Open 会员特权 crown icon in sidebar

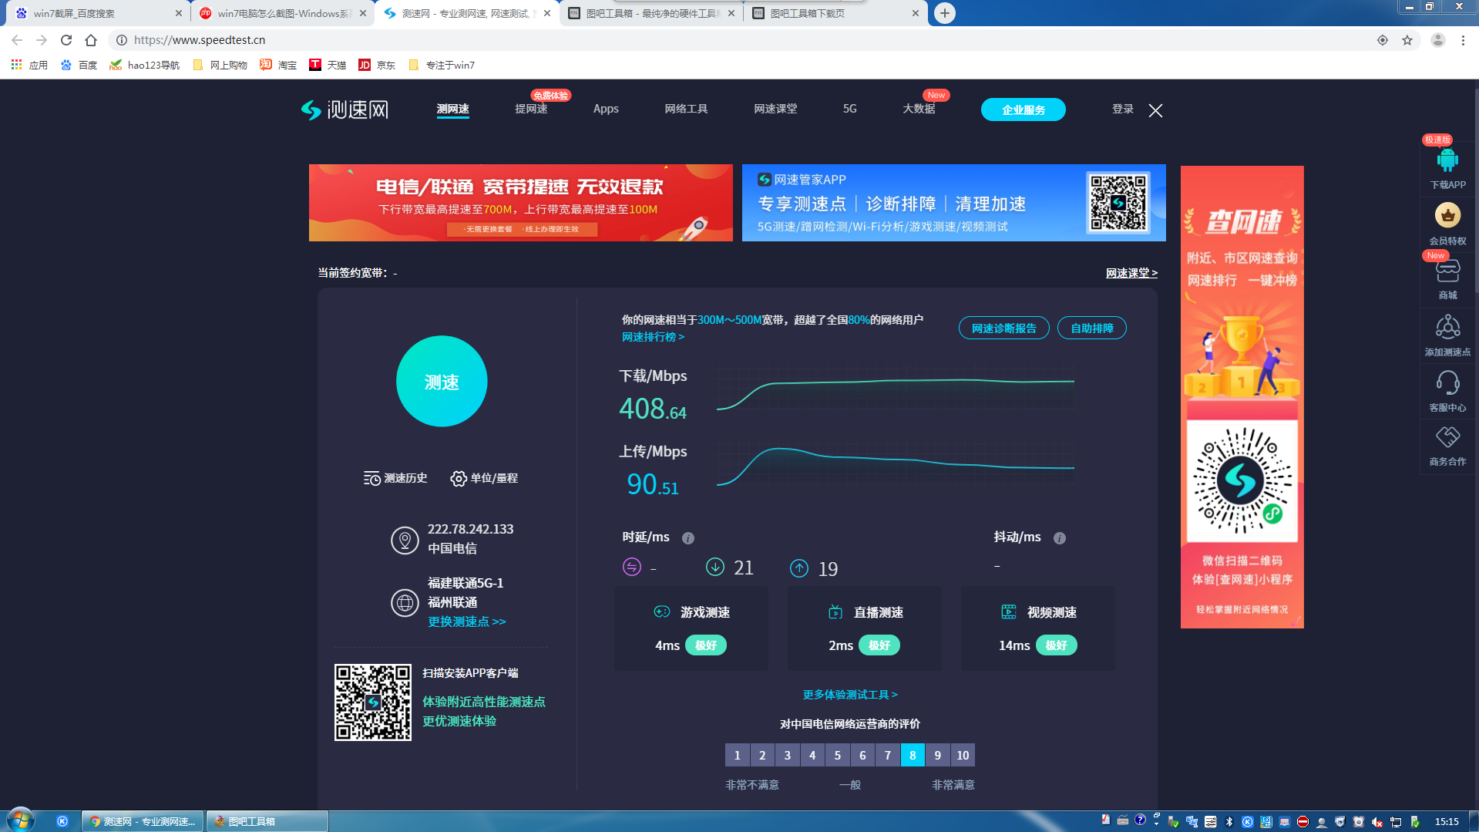point(1447,216)
